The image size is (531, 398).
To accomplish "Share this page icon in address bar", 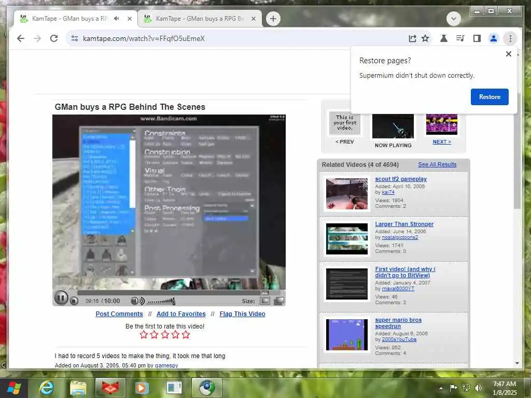I will coord(412,38).
